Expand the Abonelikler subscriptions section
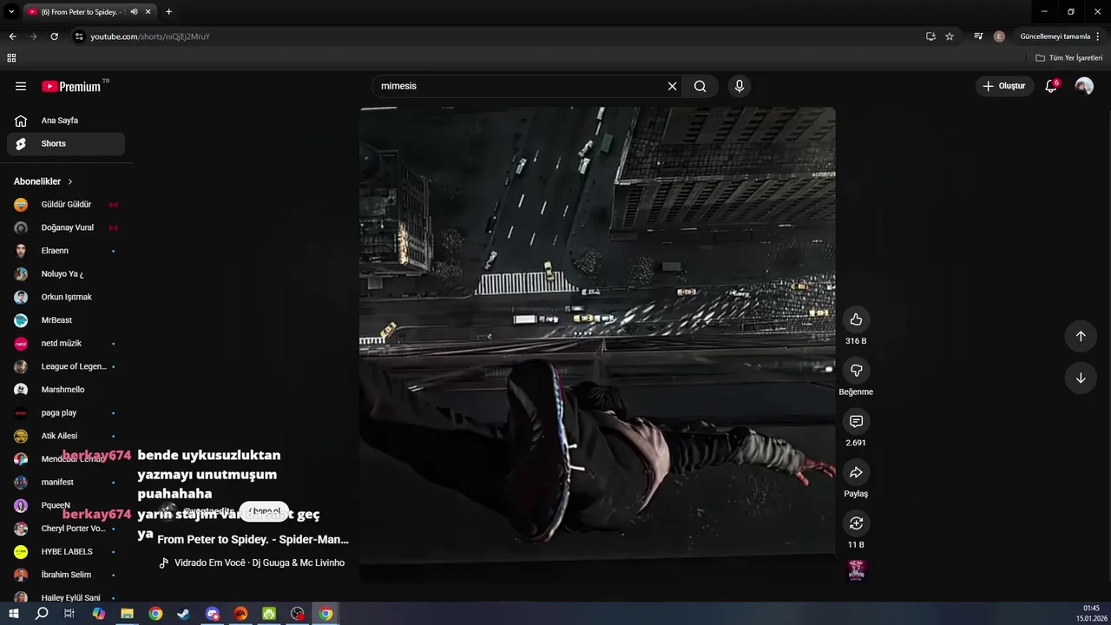This screenshot has height=625, width=1111. (43, 181)
